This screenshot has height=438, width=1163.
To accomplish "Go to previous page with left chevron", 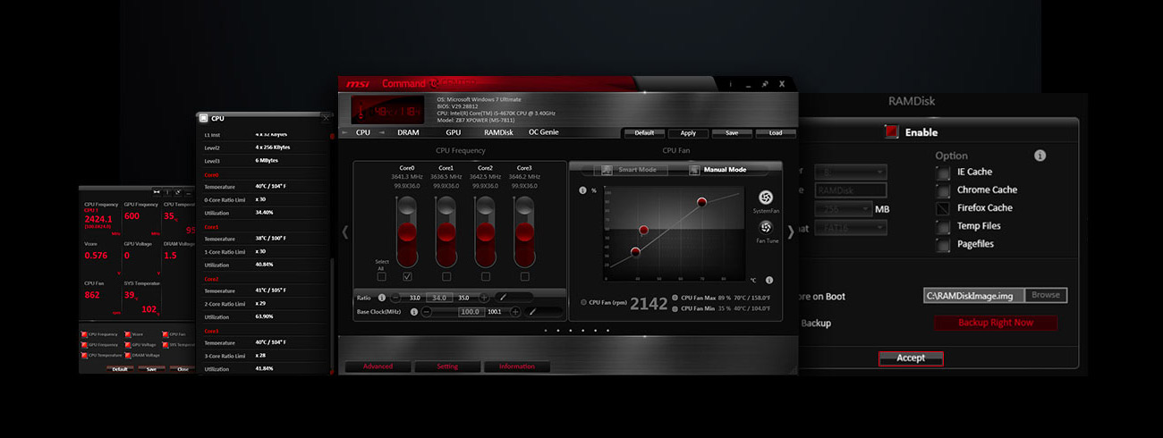I will pos(345,232).
